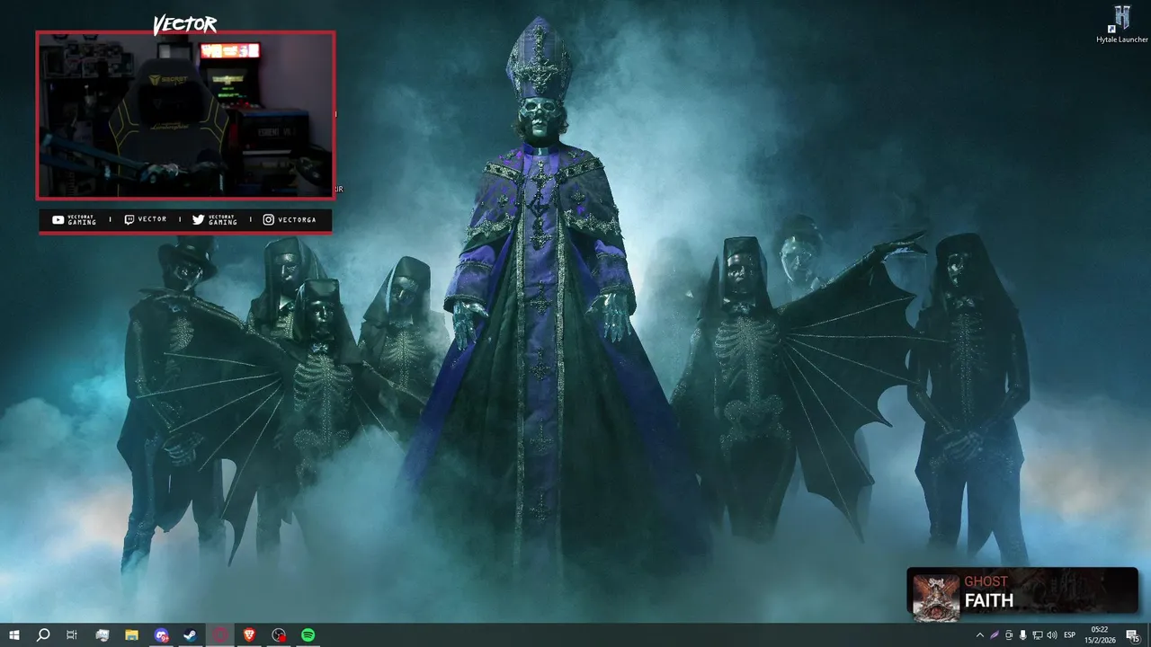Open the recording app with red dot
This screenshot has width=1151, height=647.
279,635
